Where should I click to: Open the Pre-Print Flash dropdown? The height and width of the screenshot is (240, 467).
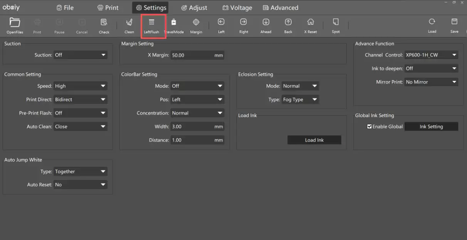coord(81,113)
